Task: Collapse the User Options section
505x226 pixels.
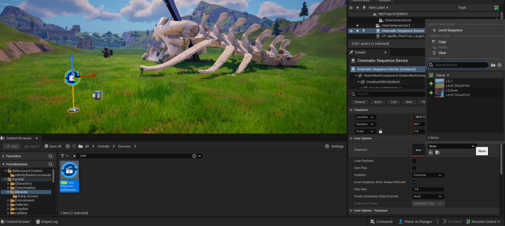Action: (351, 138)
